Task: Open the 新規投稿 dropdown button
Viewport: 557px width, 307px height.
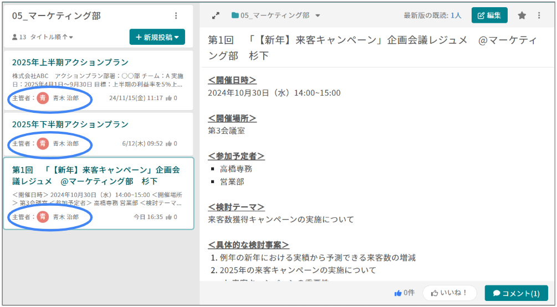Action: point(157,37)
